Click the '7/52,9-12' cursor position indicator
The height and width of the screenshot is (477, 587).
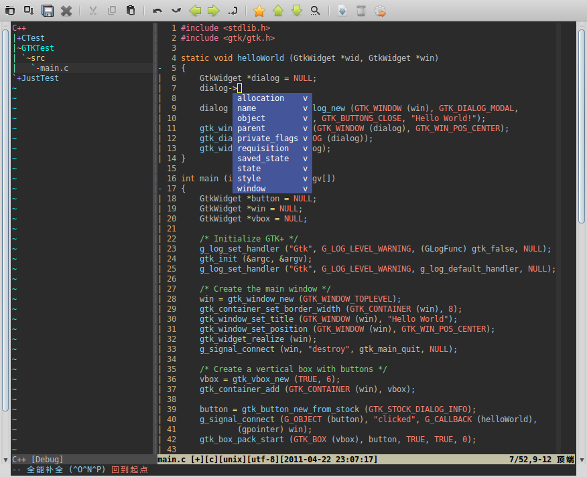(x=530, y=459)
